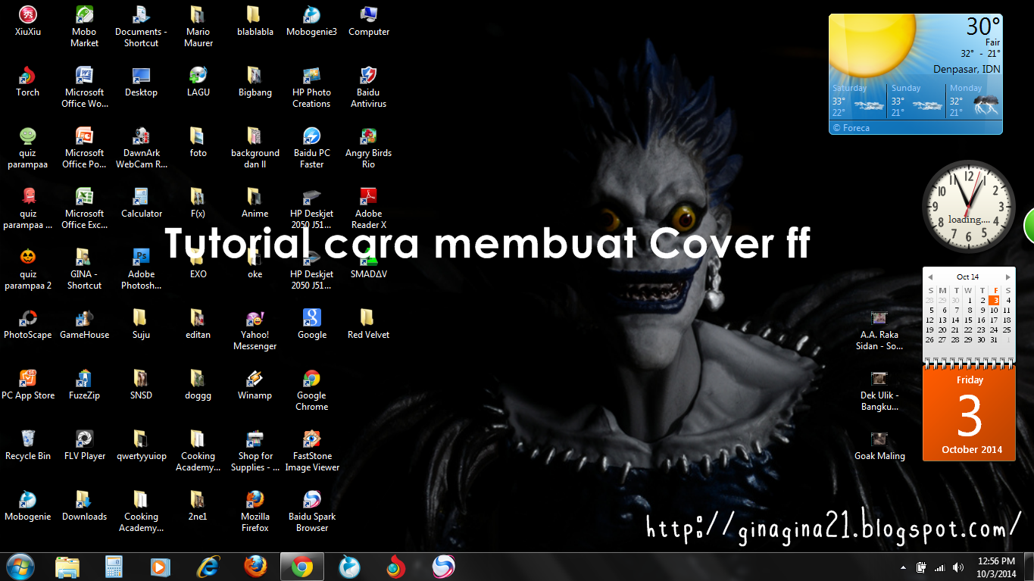Screen dimensions: 1034x581
Task: Select FastStone Image Viewer icon
Action: click(x=311, y=450)
